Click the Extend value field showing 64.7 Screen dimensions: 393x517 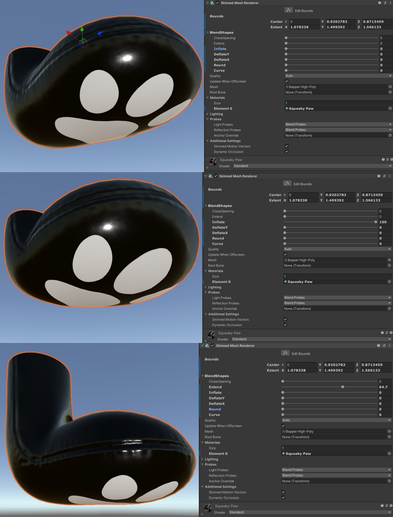385,387
